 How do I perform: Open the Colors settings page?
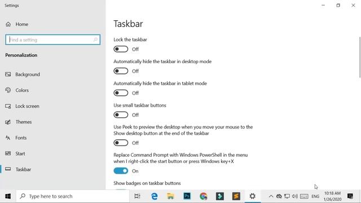(x=22, y=90)
